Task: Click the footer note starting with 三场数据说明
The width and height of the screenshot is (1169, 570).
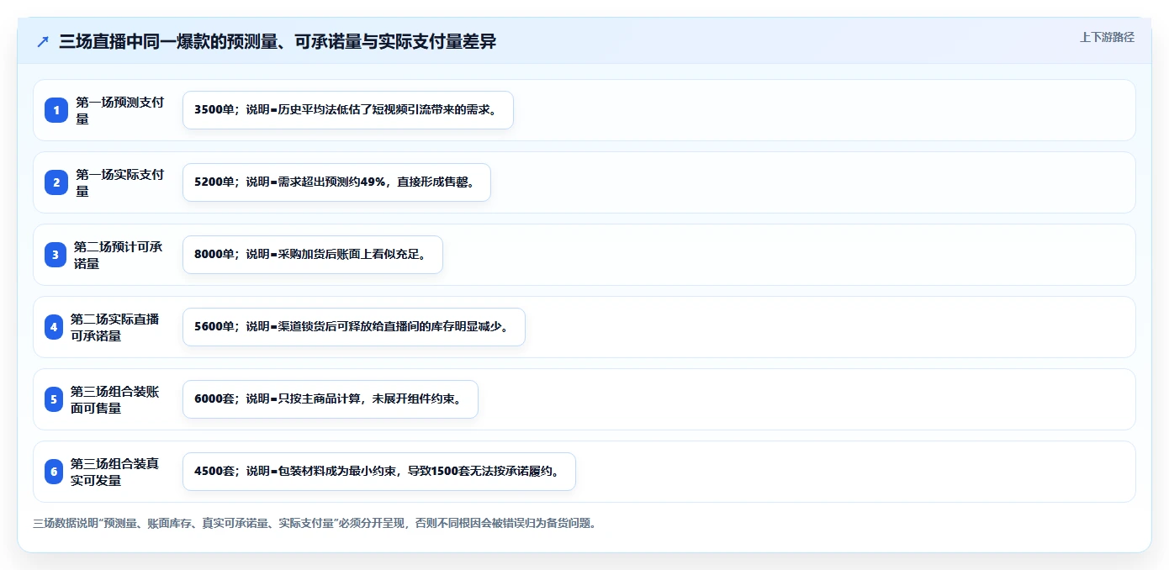Action: click(315, 523)
